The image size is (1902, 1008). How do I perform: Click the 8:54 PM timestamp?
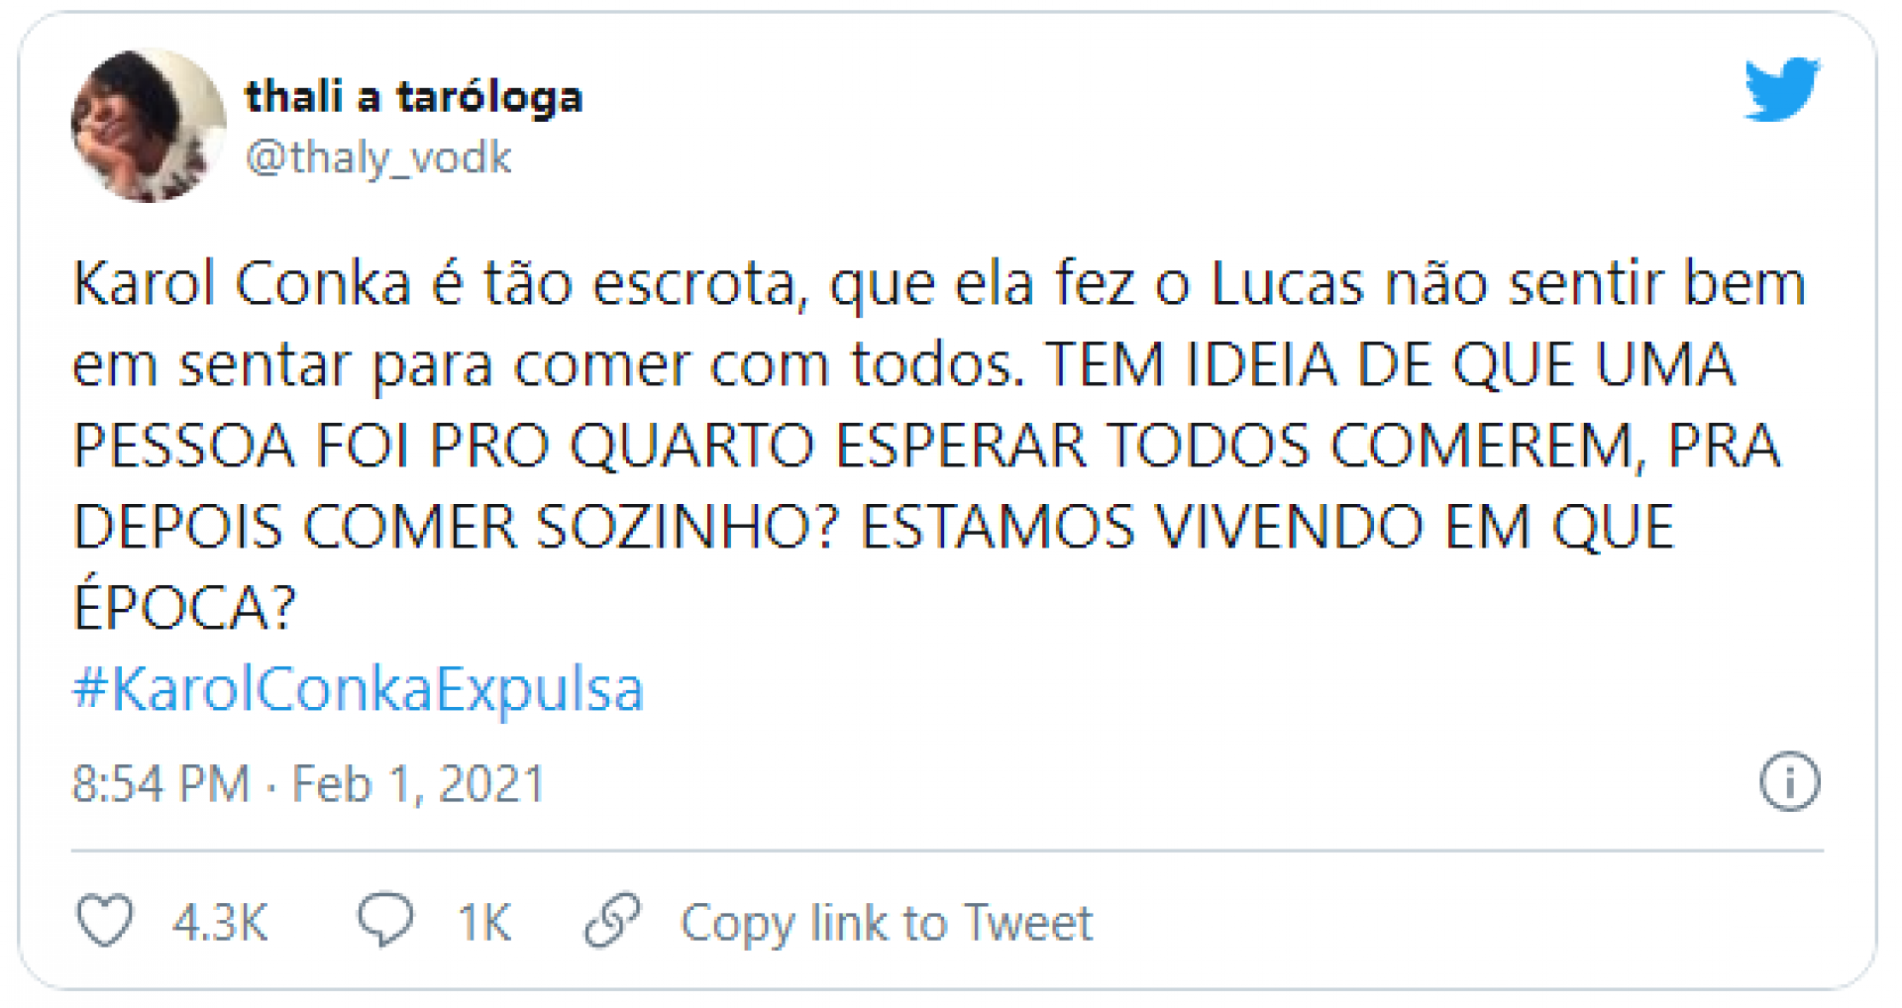click(x=160, y=784)
